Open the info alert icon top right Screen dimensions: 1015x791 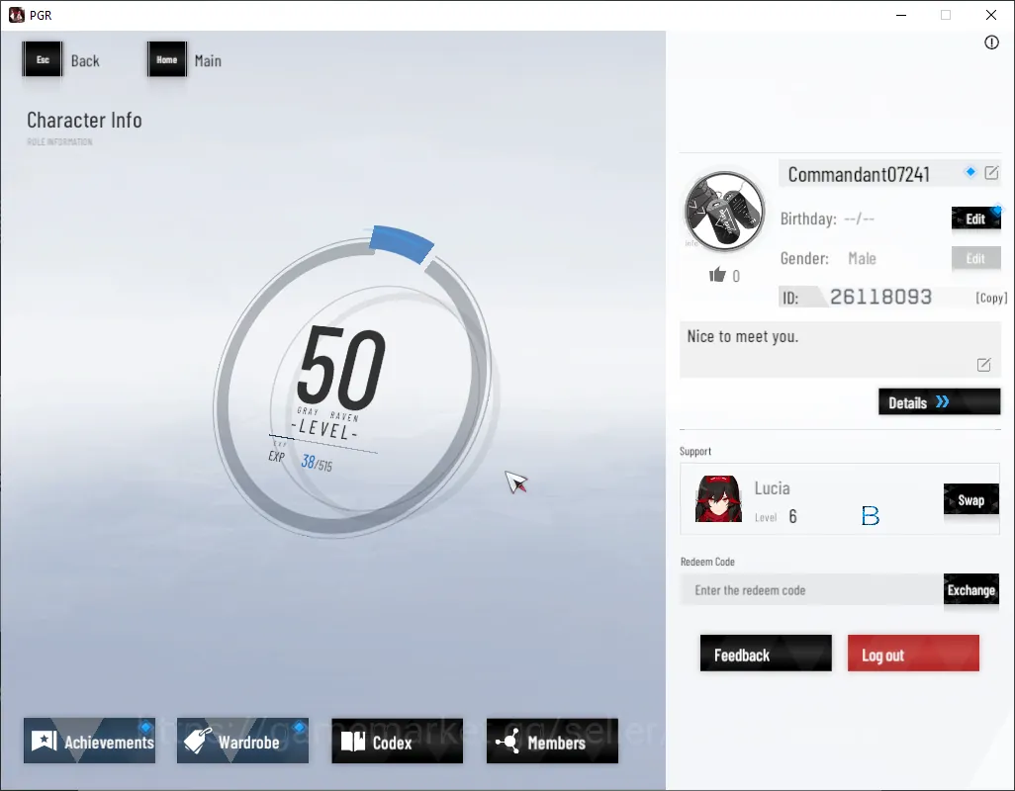(x=991, y=43)
